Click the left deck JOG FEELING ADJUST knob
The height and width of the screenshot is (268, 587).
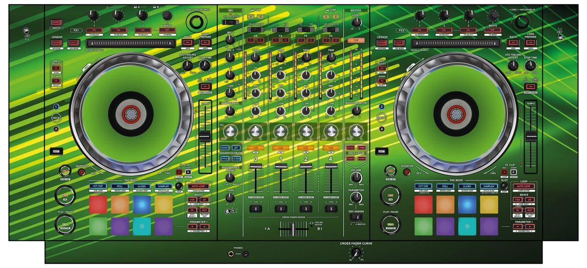tap(187, 67)
